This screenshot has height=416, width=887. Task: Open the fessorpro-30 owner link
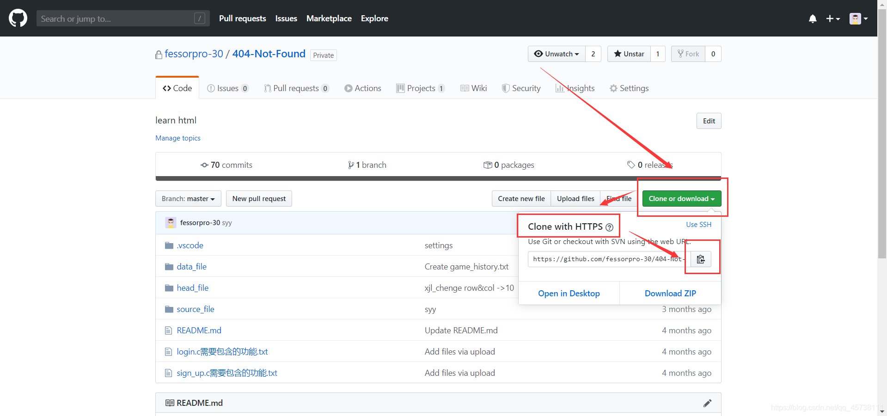point(194,54)
